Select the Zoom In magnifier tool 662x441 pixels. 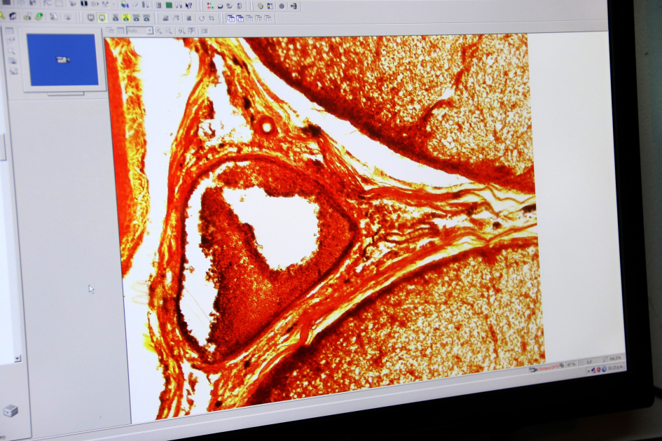[159, 31]
